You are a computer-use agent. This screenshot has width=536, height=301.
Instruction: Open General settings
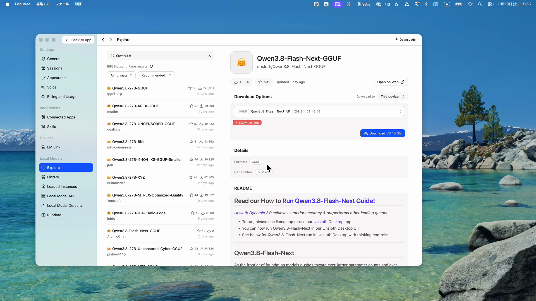[x=66, y=59]
